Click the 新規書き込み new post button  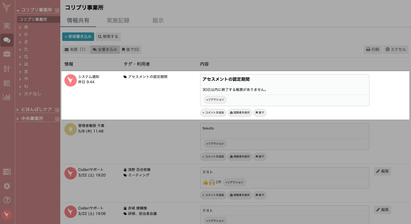[78, 37]
